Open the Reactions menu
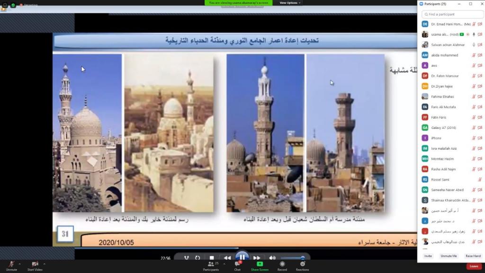The height and width of the screenshot is (273, 485). [x=302, y=264]
